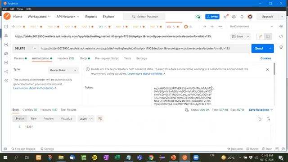288x162 pixels.
Task: Add a new request tab with plus
Action: (212, 27)
